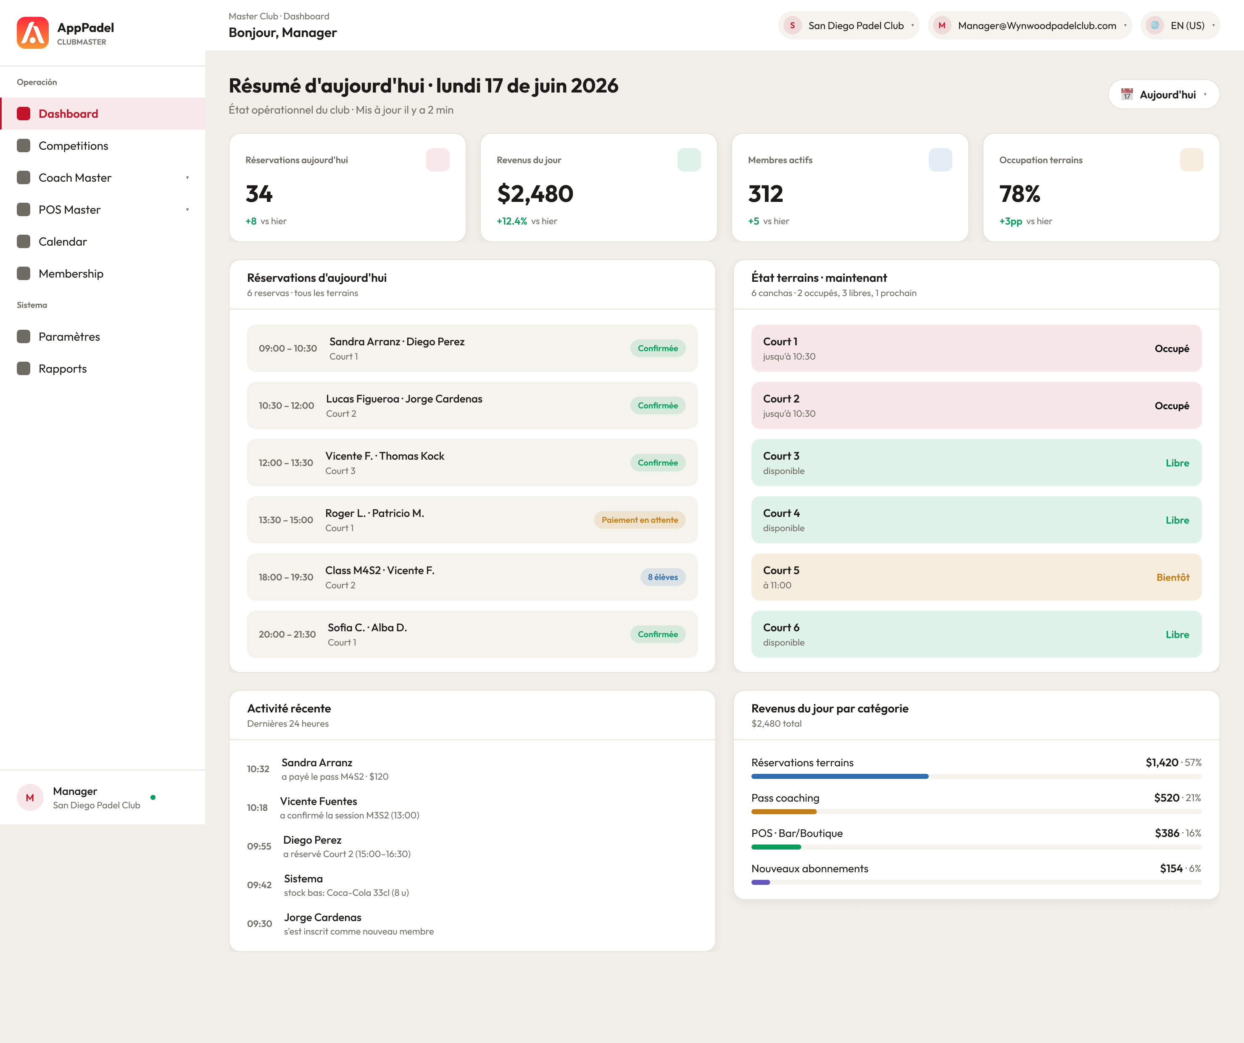
Task: Click the AppPadel logo icon
Action: click(x=33, y=33)
